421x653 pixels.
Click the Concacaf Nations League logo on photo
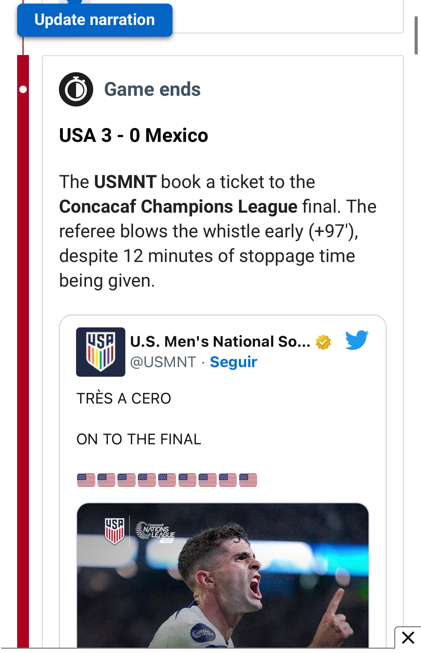[x=155, y=530]
